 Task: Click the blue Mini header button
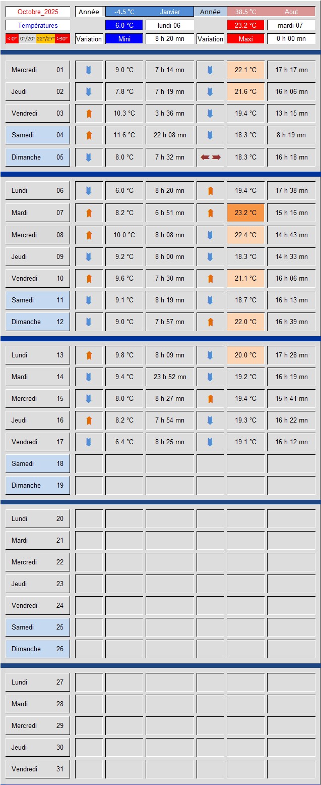[124, 39]
